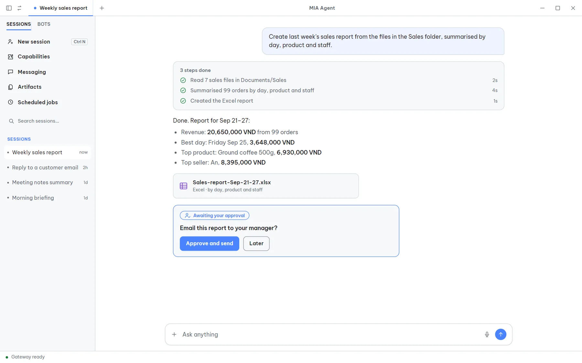
Task: Open the Sales-report-Sep-21-27.xlsx attachment
Action: [x=266, y=186]
